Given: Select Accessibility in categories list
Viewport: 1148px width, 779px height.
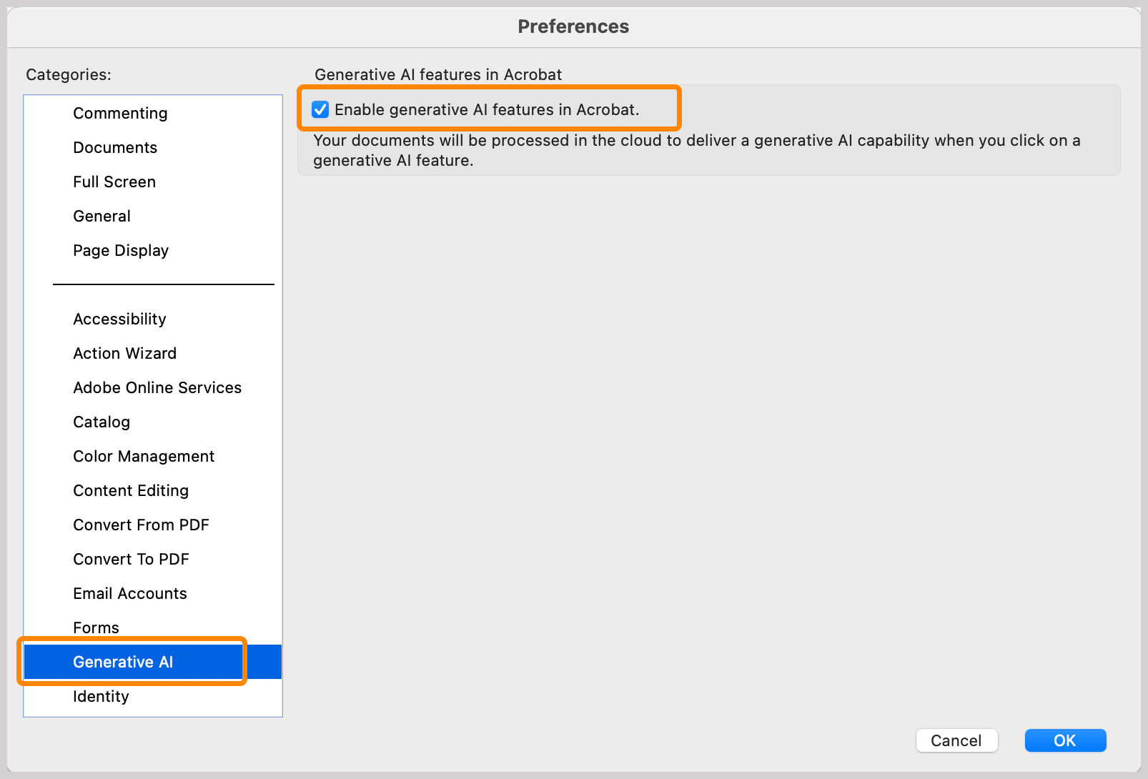Looking at the screenshot, I should (119, 319).
